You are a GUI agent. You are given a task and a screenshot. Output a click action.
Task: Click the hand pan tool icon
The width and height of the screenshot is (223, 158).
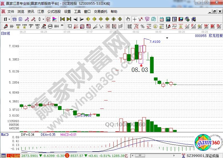point(128,19)
